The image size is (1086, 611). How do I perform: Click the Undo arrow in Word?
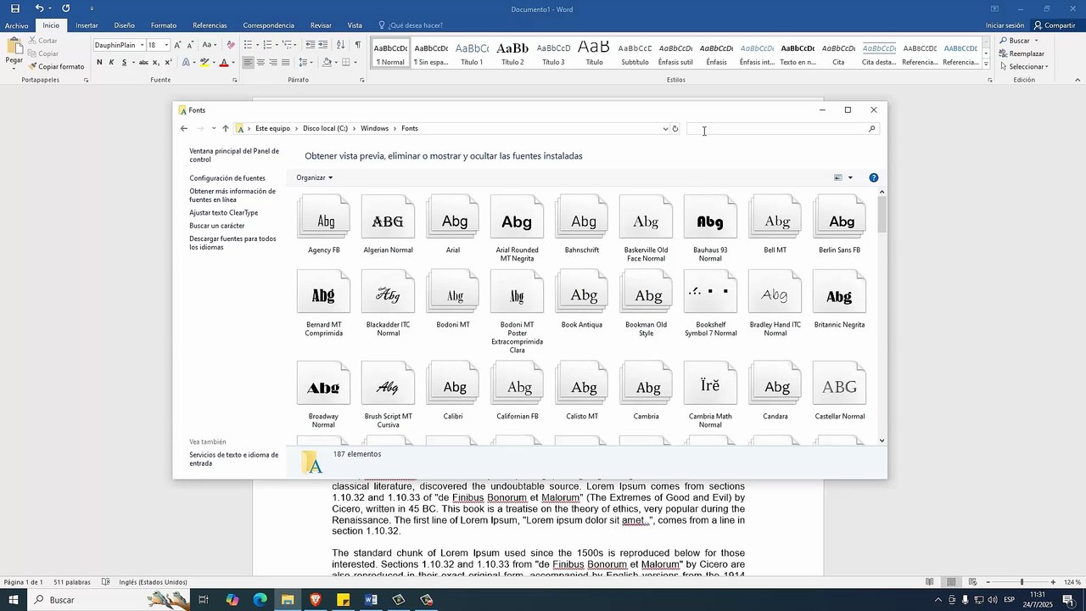point(39,8)
